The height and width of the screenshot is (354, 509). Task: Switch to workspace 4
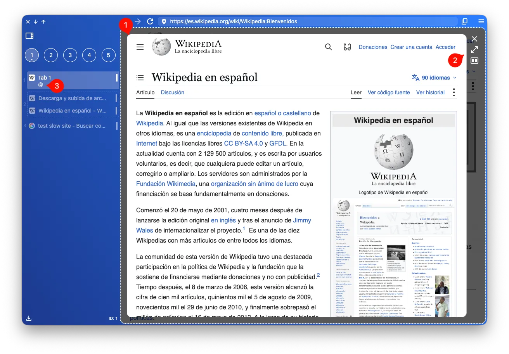pyautogui.click(x=89, y=55)
